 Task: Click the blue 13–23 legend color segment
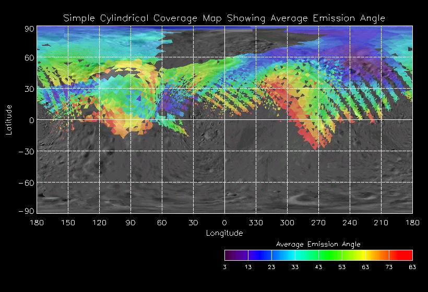[x=260, y=255]
